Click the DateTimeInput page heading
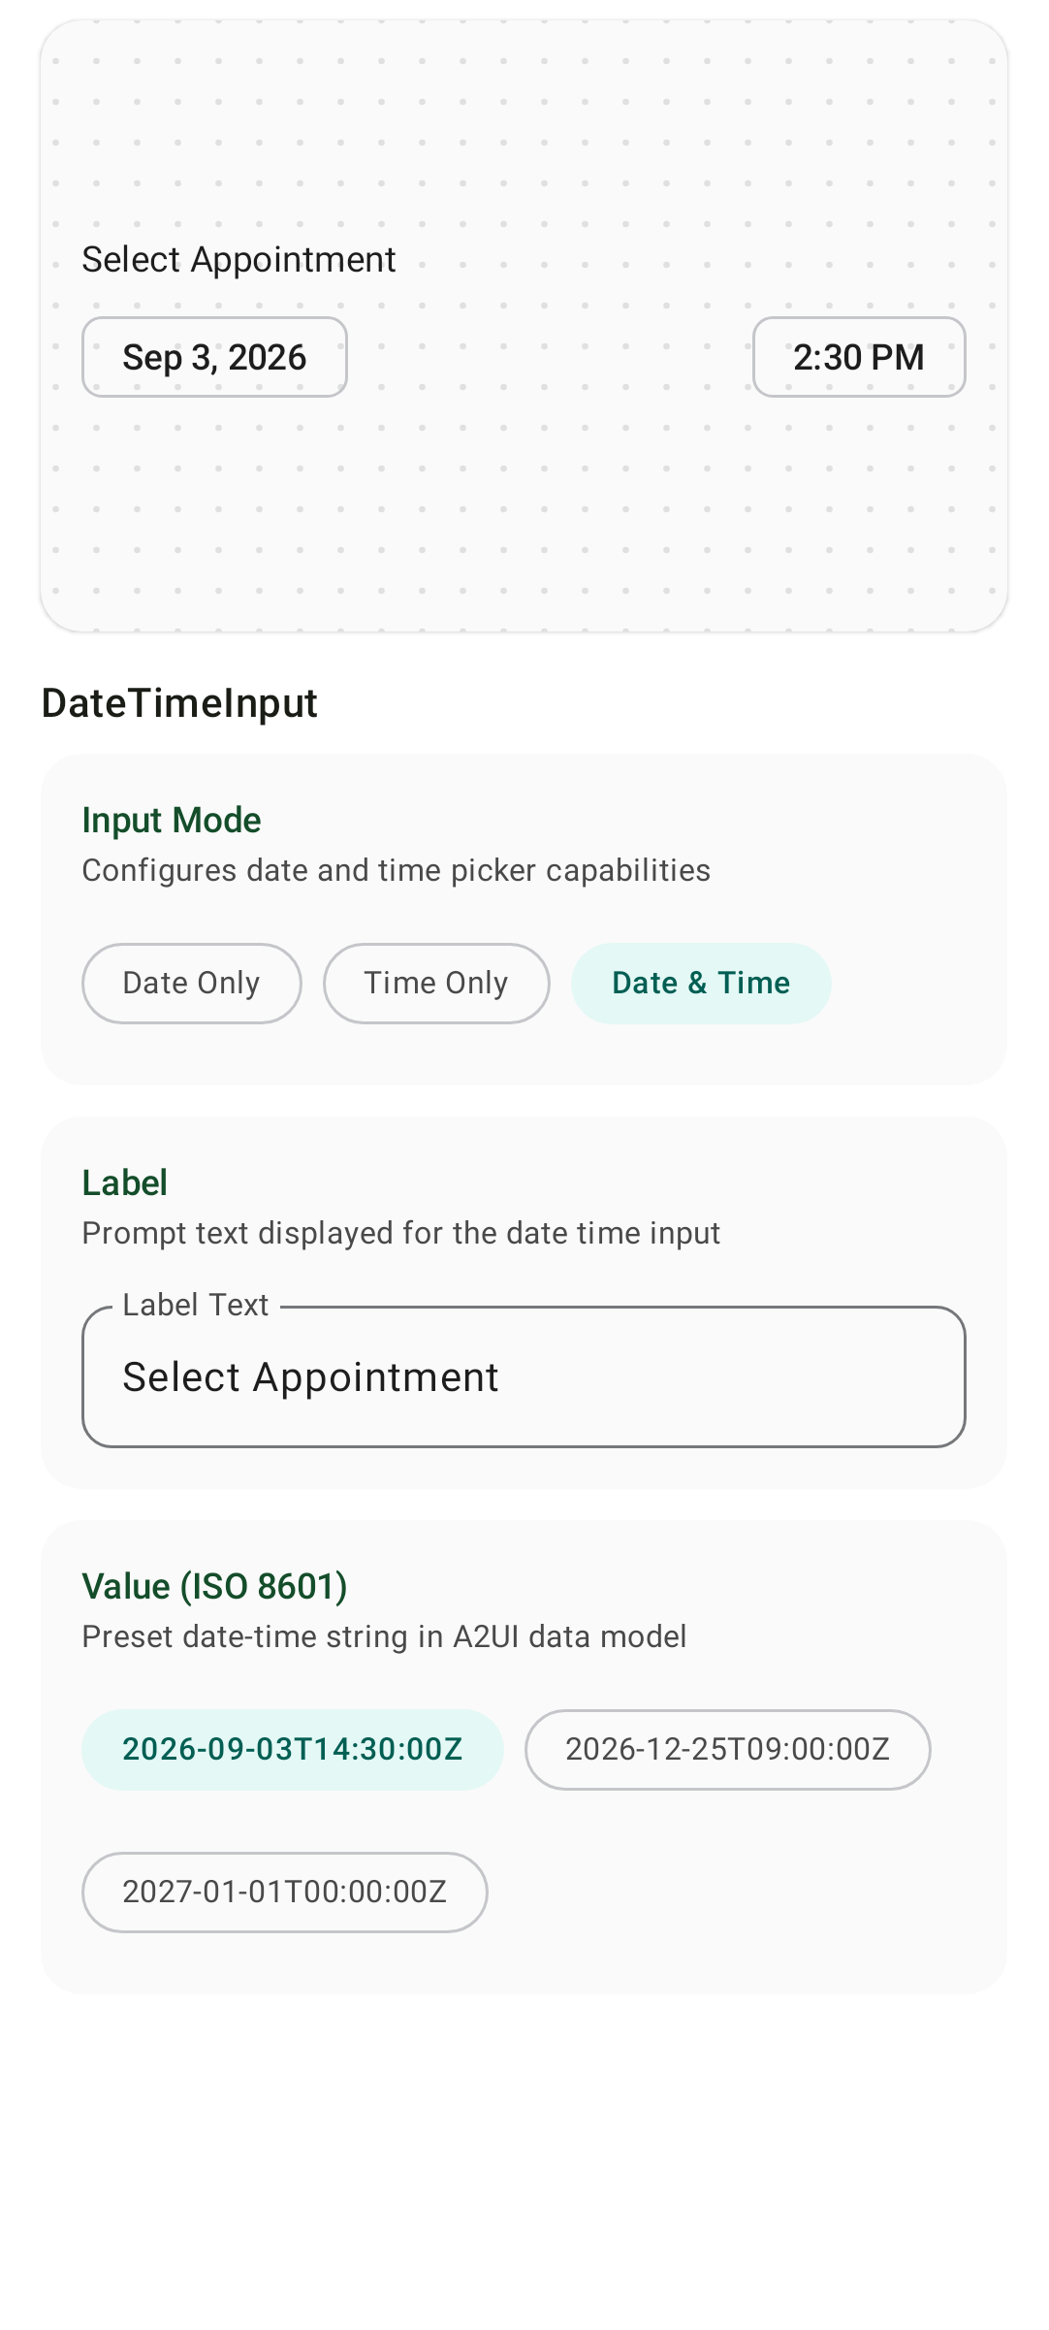Viewport: 1049px width, 2330px height. click(x=179, y=703)
